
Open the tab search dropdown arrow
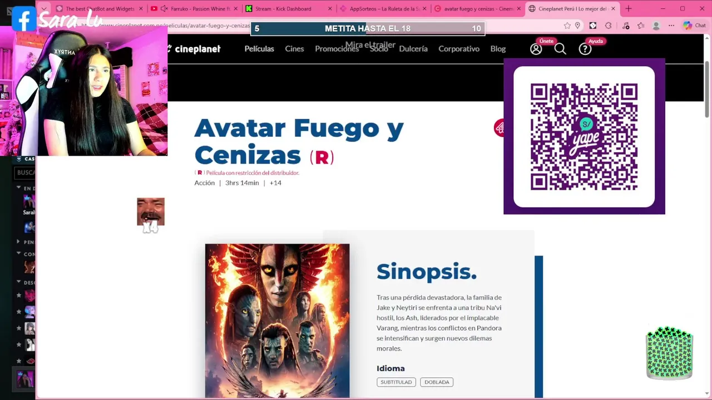click(x=44, y=8)
